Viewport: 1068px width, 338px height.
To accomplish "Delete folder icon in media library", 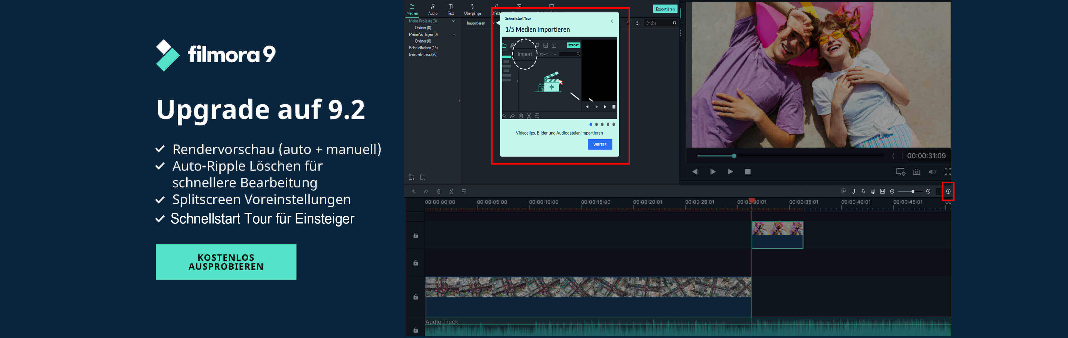I will [x=422, y=177].
